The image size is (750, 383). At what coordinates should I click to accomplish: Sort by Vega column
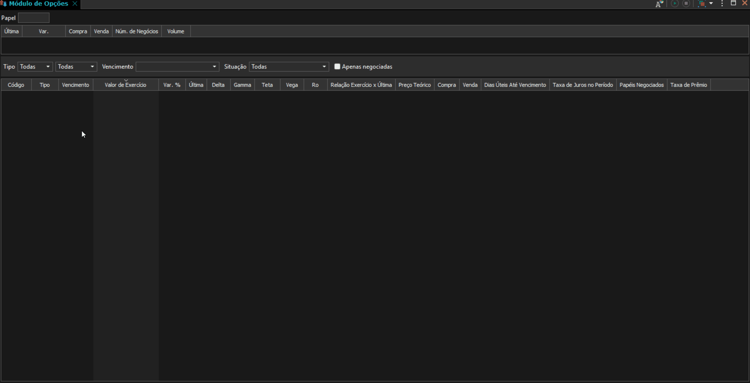pyautogui.click(x=292, y=85)
